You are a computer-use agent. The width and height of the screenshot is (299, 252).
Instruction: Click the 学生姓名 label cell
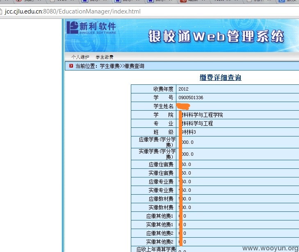154,106
